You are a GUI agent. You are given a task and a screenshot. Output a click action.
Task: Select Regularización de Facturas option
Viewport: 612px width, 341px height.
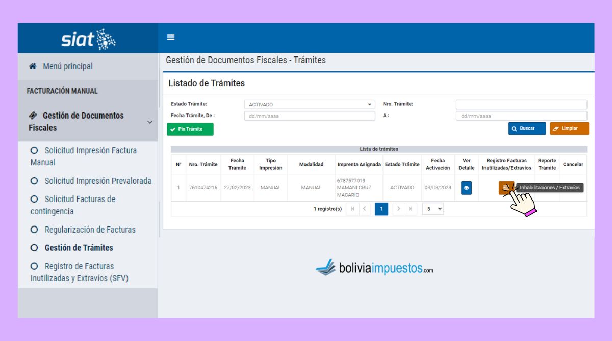point(90,230)
